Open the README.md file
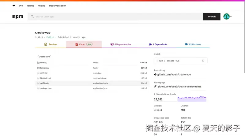 [x=45, y=78]
